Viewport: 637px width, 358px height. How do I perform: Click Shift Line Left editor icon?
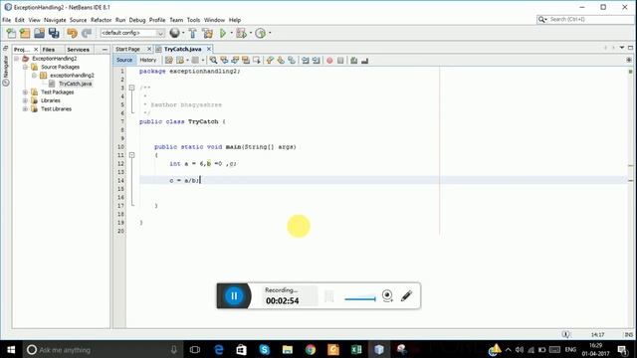point(306,61)
